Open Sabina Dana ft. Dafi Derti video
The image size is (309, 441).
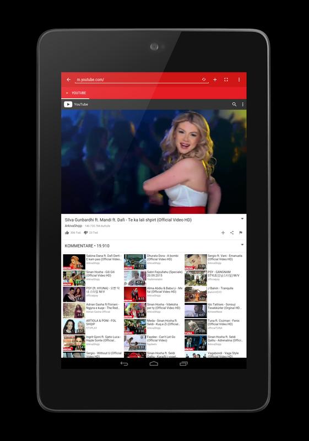(104, 257)
